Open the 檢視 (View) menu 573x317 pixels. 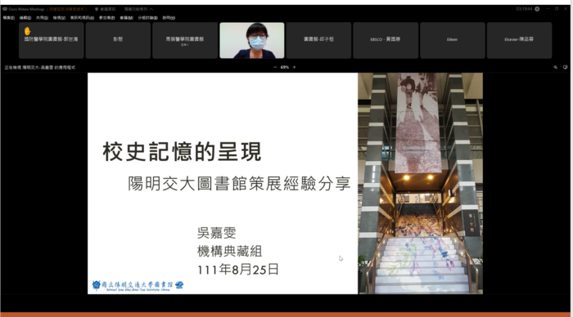(x=59, y=17)
